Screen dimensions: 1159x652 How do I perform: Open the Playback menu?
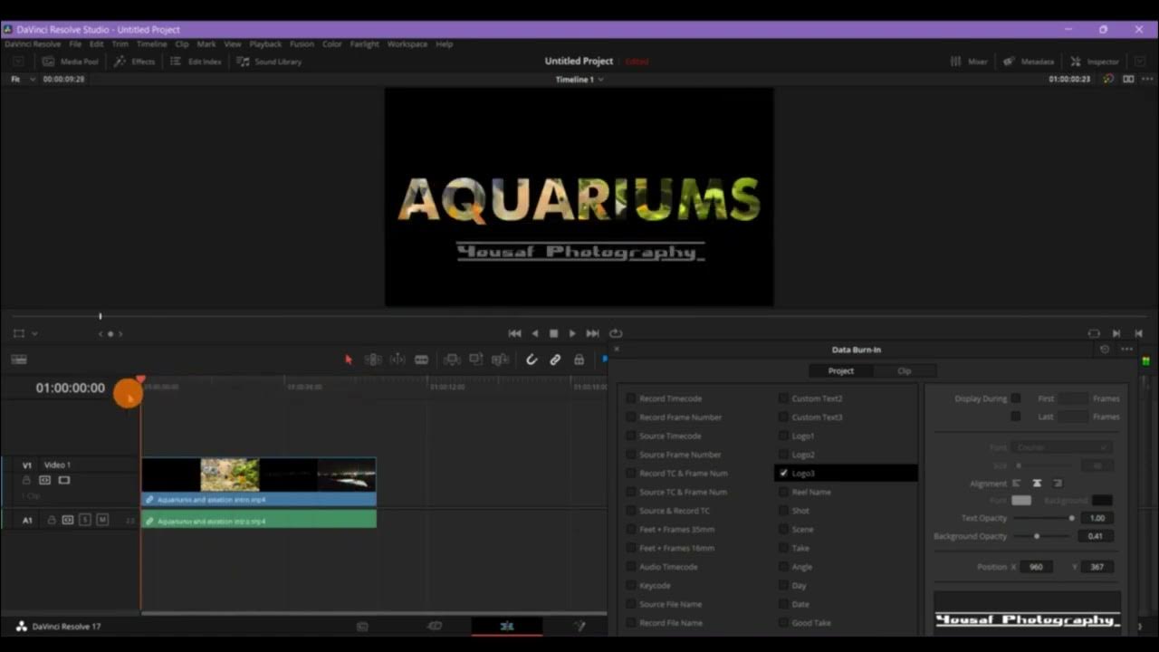(265, 43)
